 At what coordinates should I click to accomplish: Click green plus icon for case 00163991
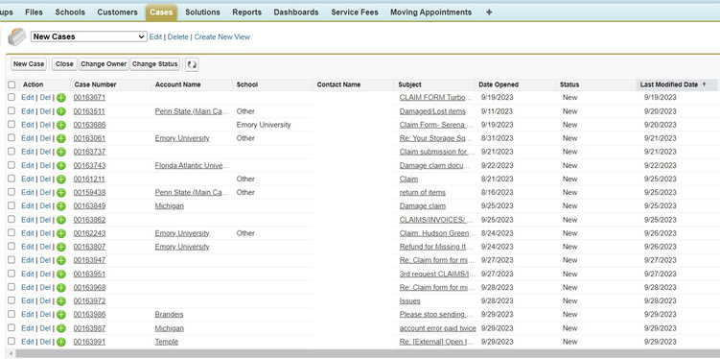coord(61,342)
